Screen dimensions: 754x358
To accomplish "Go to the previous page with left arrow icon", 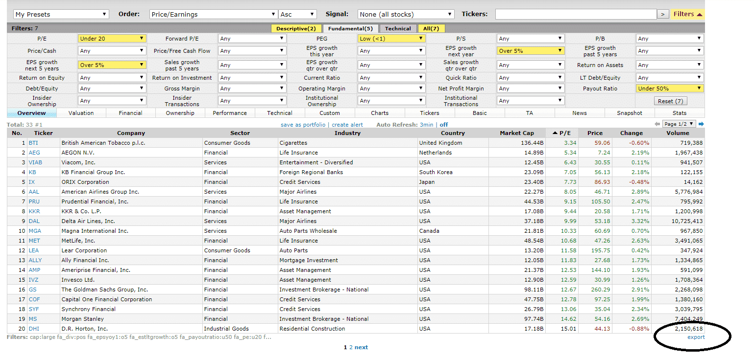I will tap(657, 124).
